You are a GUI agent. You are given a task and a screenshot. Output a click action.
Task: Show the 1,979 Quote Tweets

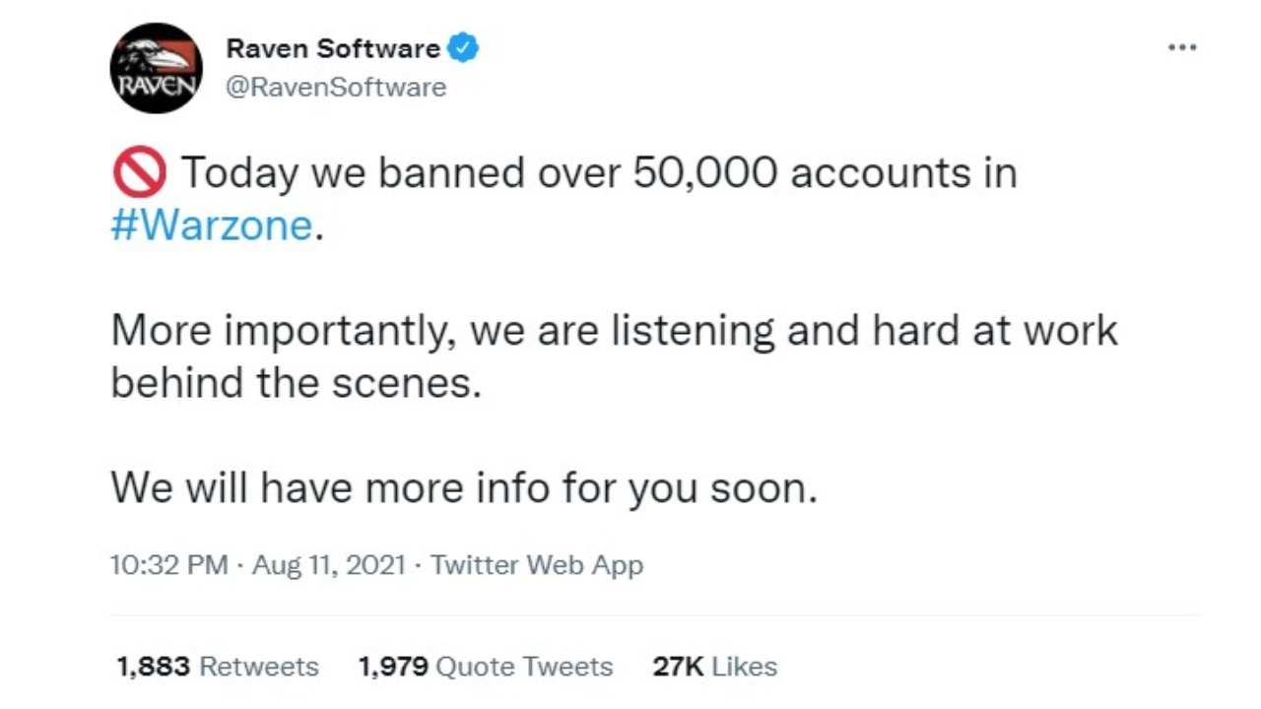coord(486,667)
